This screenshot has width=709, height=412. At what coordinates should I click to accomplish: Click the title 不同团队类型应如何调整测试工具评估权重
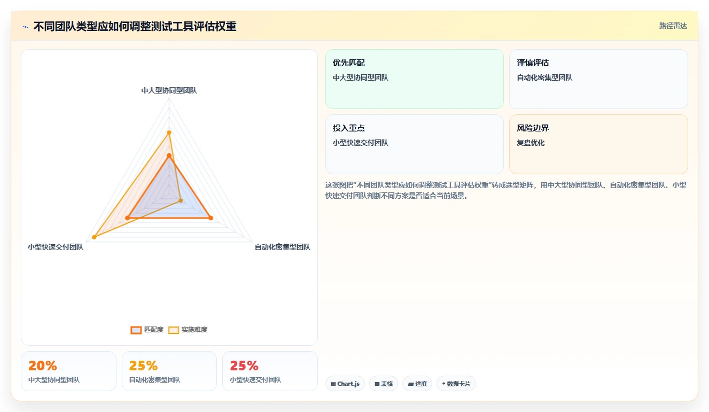(135, 26)
